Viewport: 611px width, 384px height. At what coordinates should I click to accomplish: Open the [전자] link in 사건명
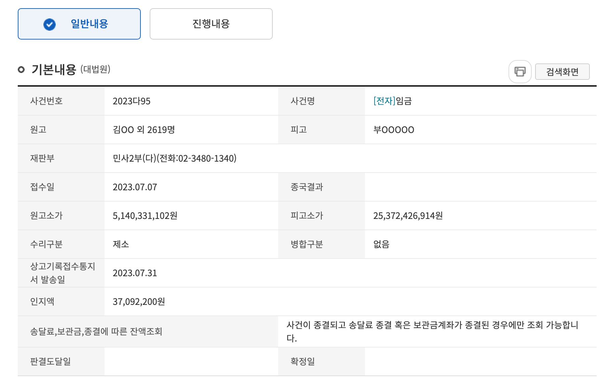[384, 101]
